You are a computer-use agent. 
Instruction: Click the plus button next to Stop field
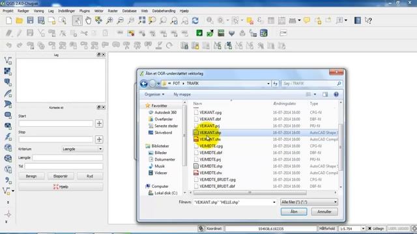99,140
